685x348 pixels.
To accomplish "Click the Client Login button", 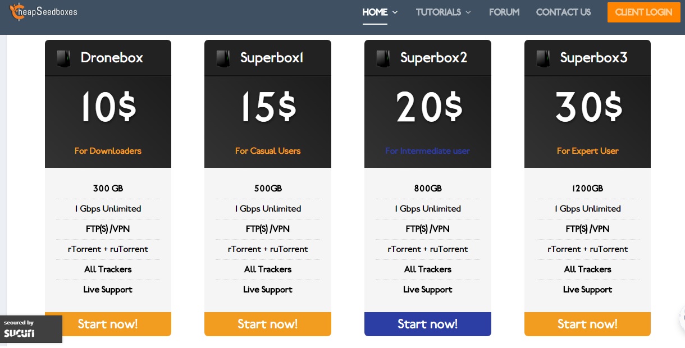I will click(643, 12).
